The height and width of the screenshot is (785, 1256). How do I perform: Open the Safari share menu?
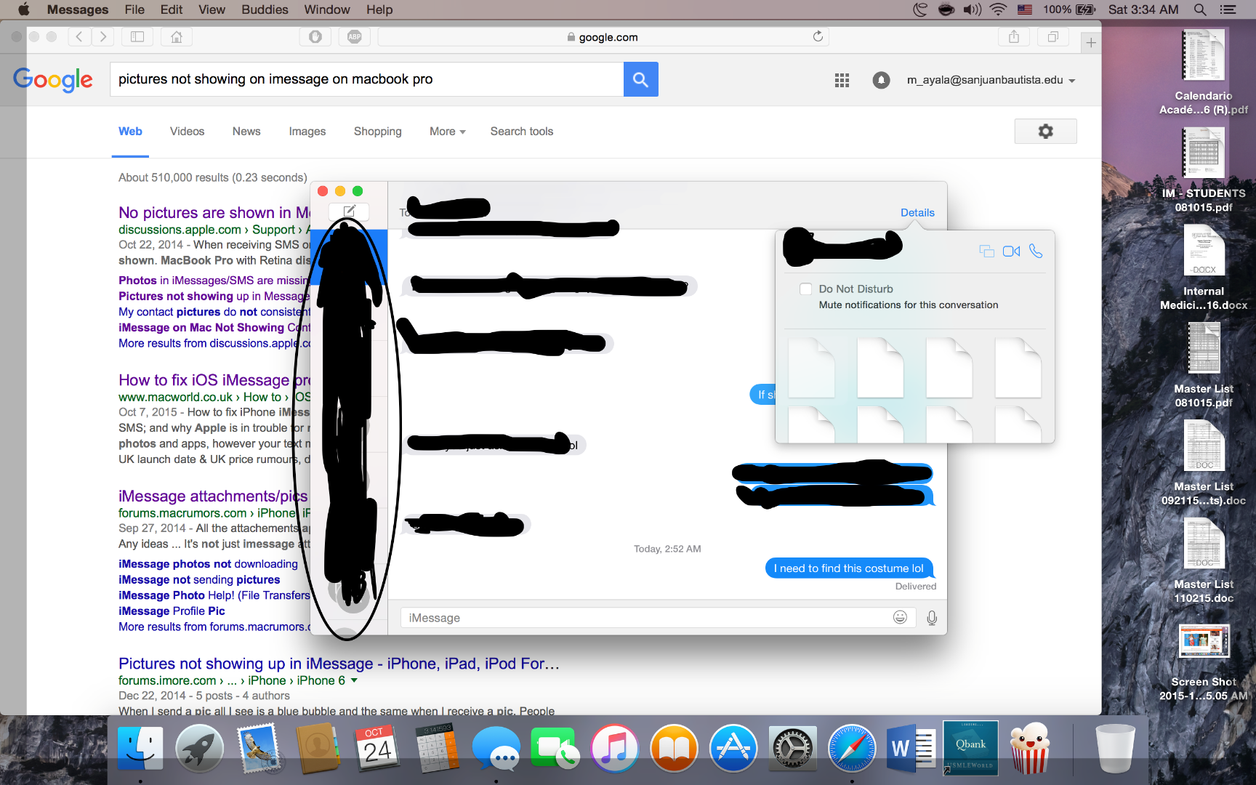click(x=1014, y=36)
